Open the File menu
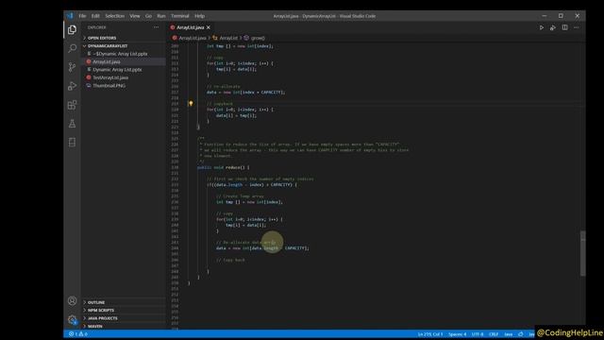This screenshot has height=340, width=604. (x=82, y=16)
